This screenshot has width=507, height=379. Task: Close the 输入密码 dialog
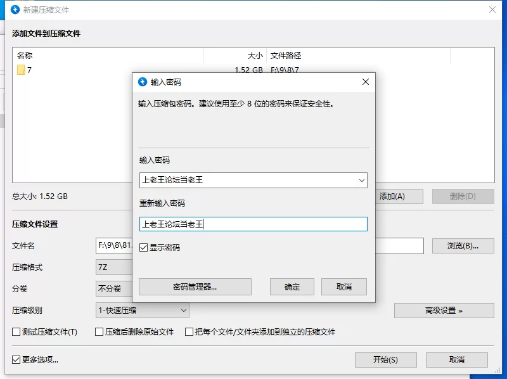pos(366,82)
